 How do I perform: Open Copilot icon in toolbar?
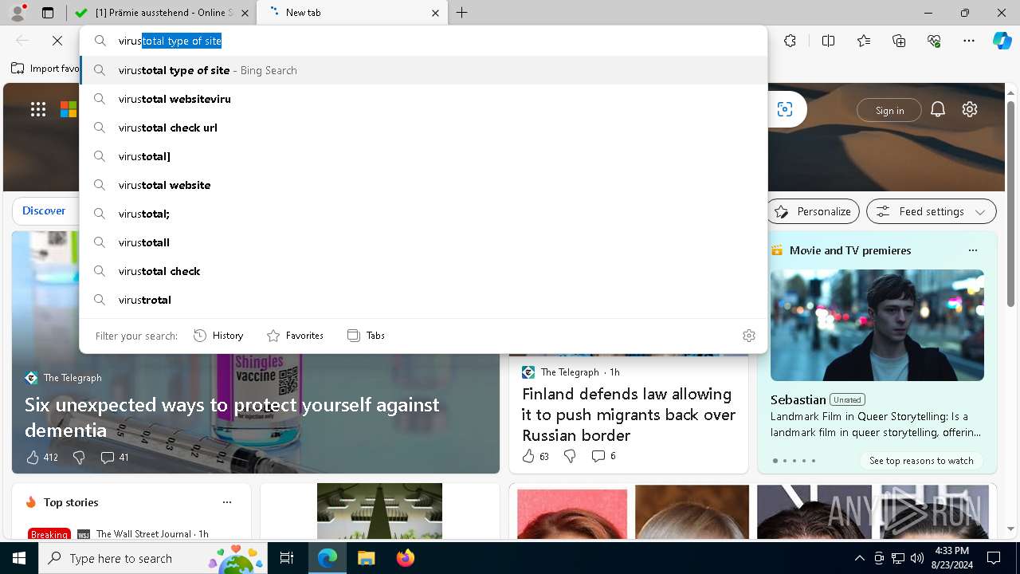pyautogui.click(x=1002, y=41)
